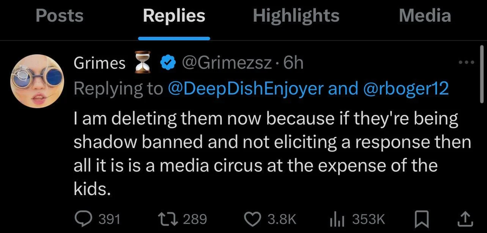This screenshot has width=487, height=233.
Task: Click the vertical scrollbar on the right
Action: point(481,76)
